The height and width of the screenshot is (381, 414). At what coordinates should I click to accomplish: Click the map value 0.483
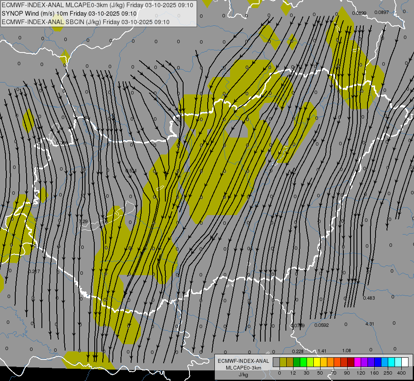point(369,298)
